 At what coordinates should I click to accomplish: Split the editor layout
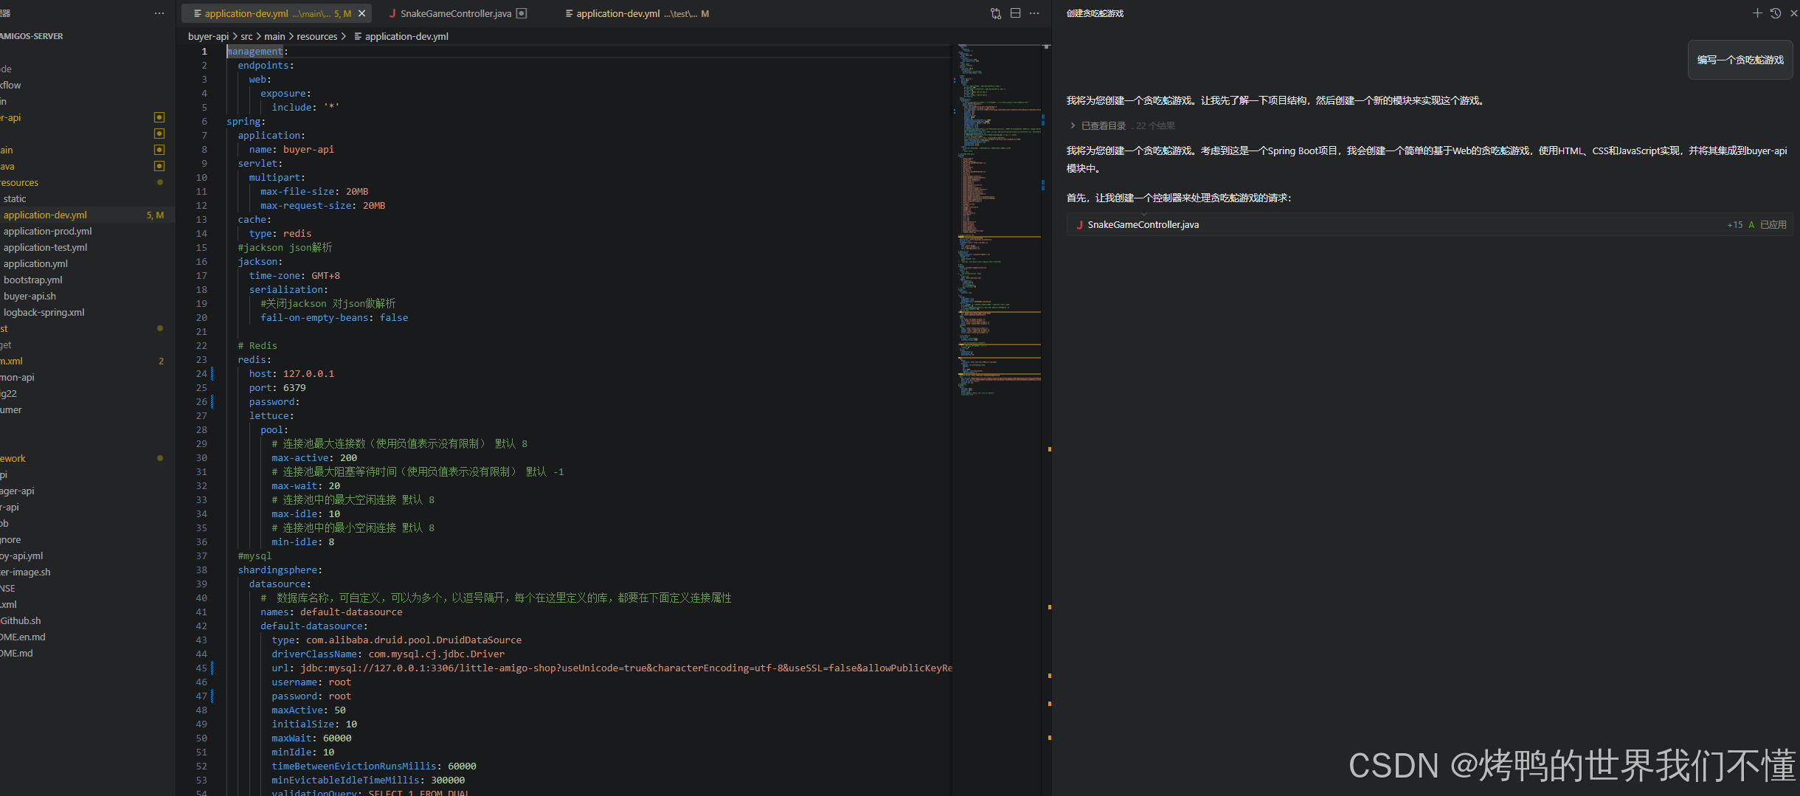coord(1015,13)
